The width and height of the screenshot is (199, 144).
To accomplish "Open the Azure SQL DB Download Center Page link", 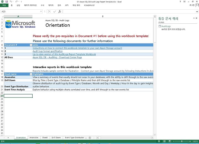I will 57,57.
